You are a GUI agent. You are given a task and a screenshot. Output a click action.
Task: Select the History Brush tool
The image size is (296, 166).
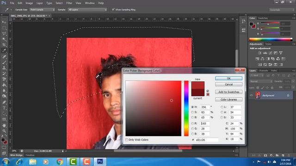(4, 74)
